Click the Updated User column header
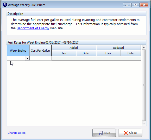The width and height of the screenshot is (151, 140). [x=109, y=53]
